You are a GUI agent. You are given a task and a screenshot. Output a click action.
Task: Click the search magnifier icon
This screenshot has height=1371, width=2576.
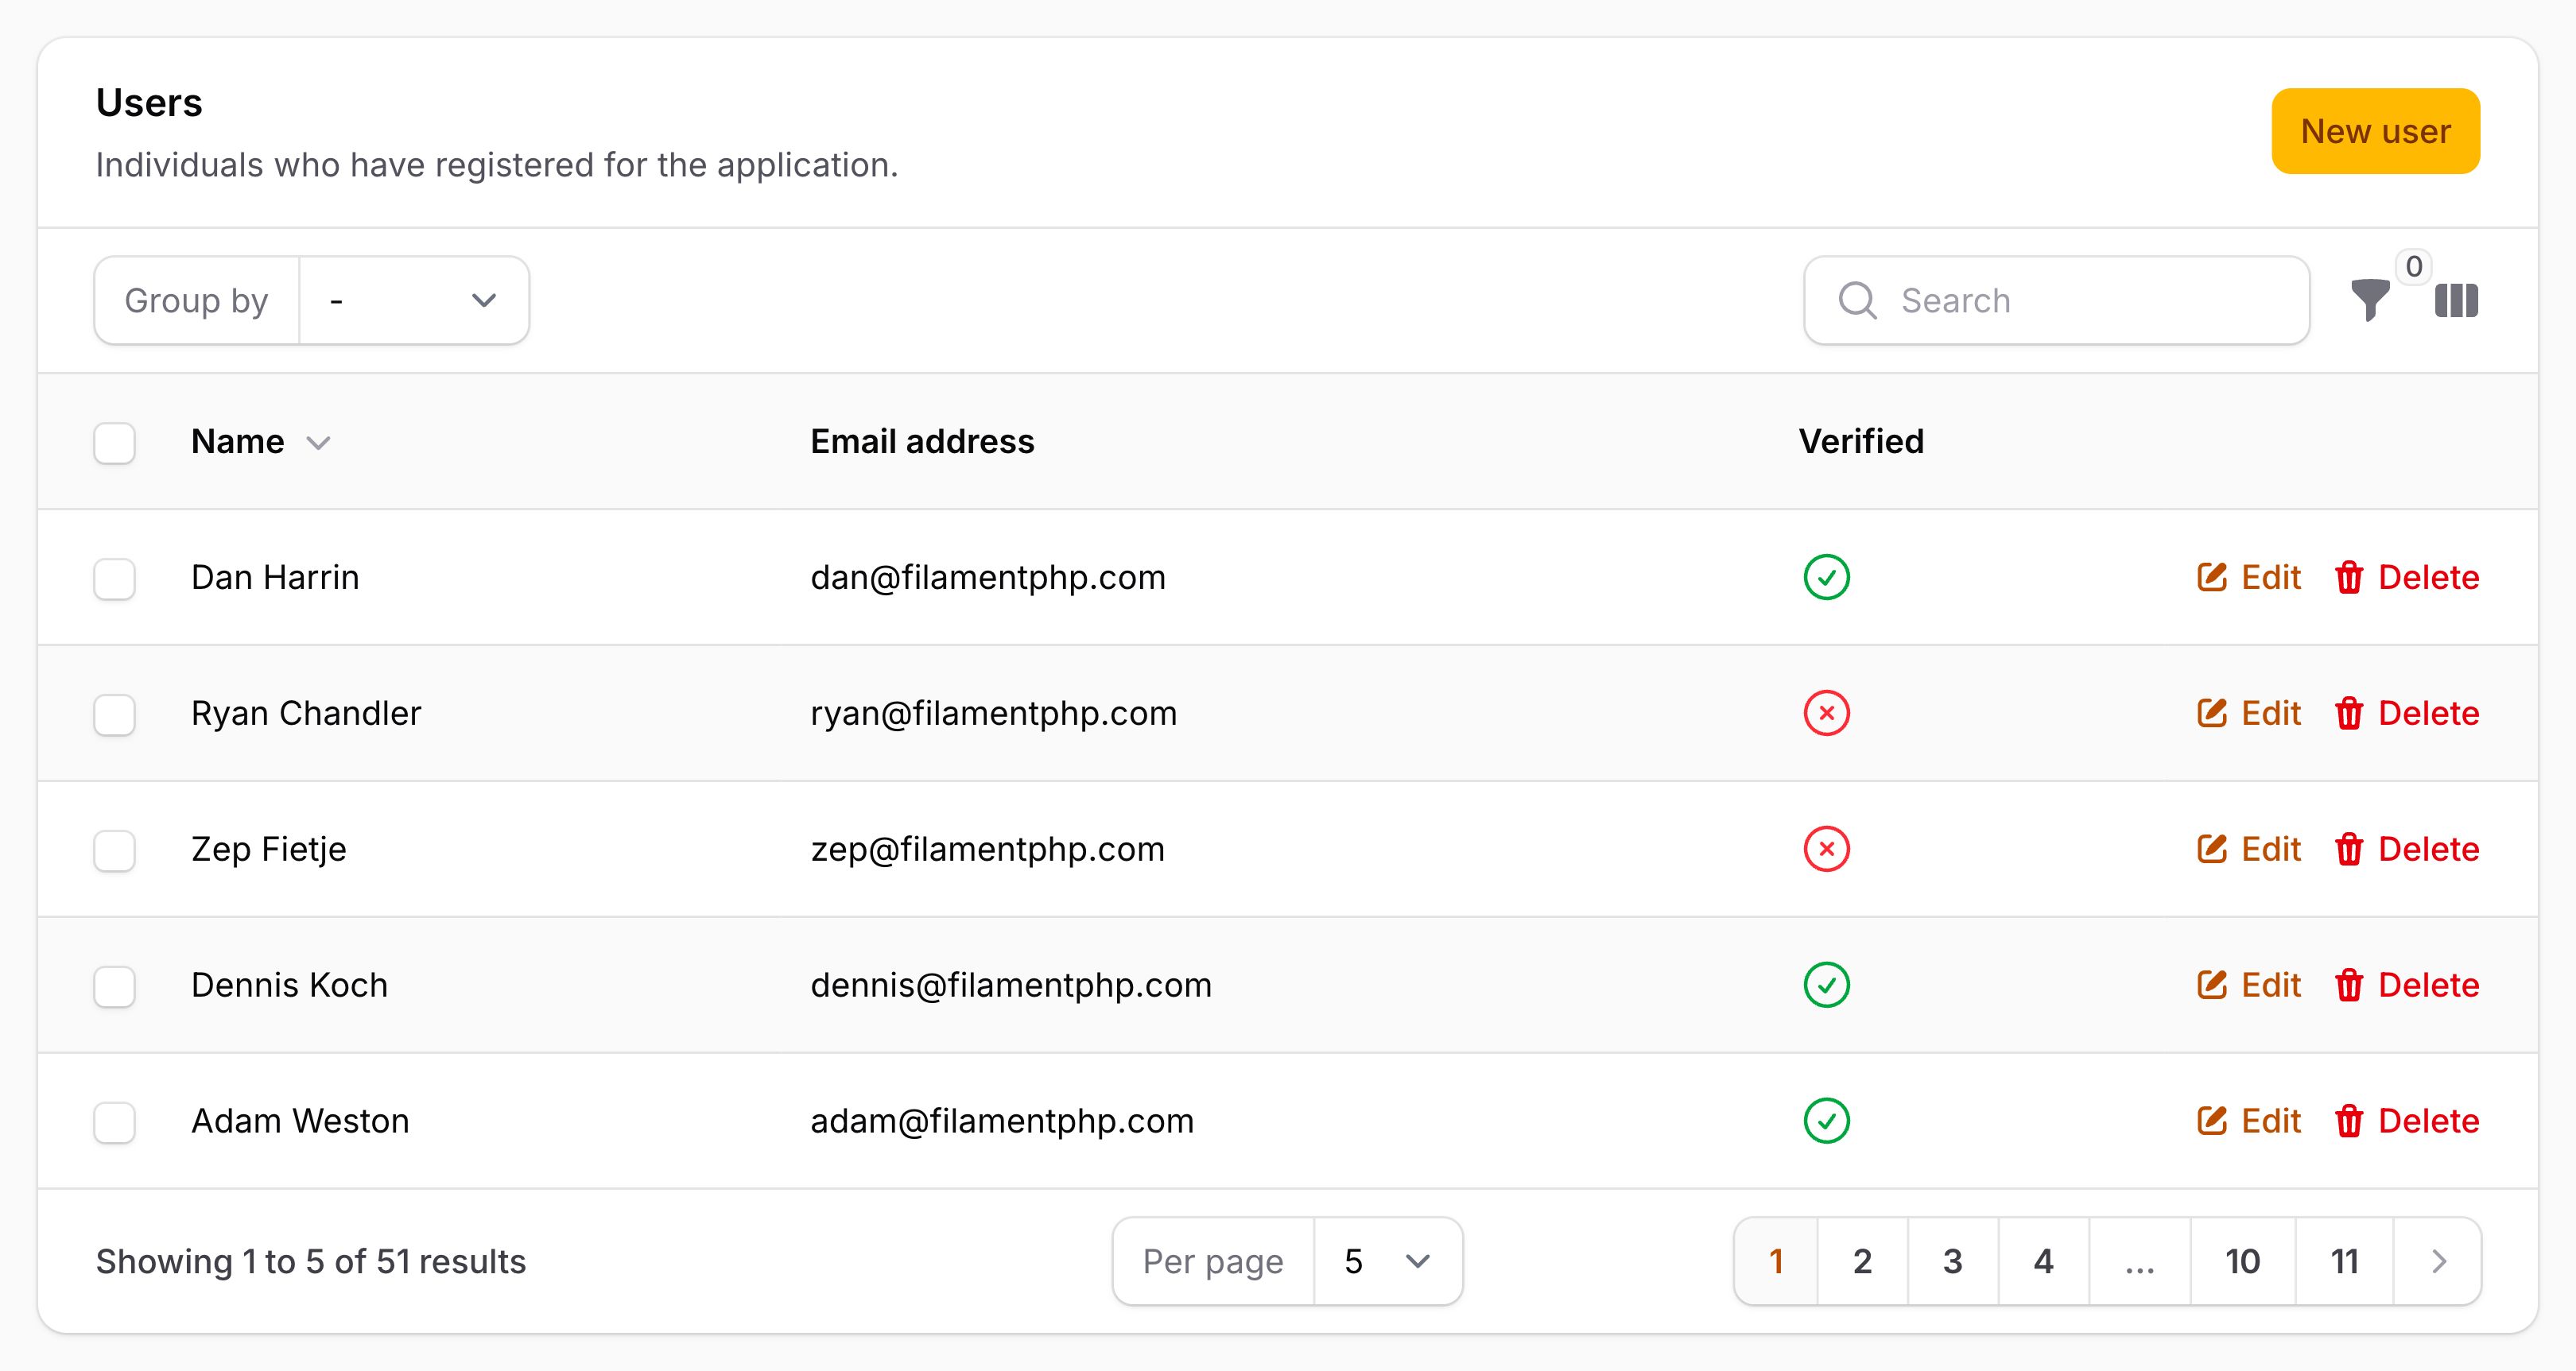1857,300
